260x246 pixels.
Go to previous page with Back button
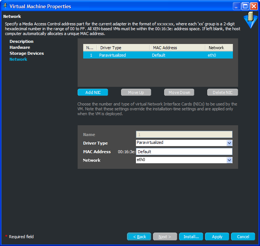click(x=139, y=237)
